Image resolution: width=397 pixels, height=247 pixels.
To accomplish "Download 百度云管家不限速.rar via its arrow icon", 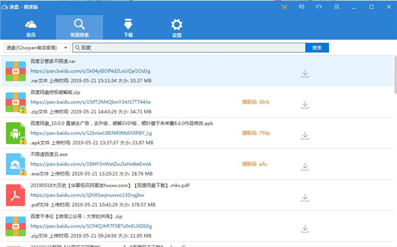I will [305, 73].
